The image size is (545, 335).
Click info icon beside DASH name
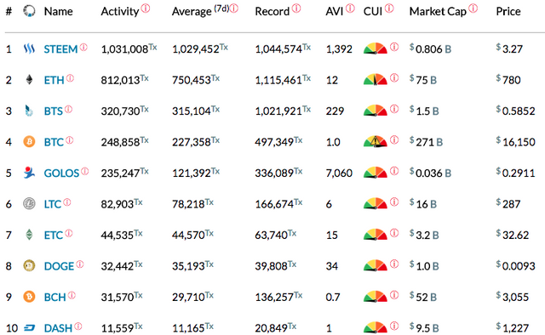pos(78,326)
